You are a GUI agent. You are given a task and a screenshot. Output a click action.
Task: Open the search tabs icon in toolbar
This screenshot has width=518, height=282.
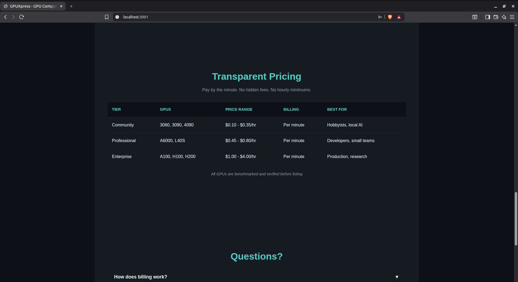point(474,17)
